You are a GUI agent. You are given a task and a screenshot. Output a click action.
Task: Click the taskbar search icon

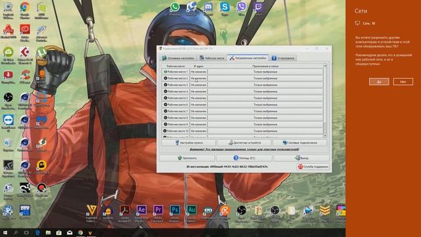tap(16, 232)
